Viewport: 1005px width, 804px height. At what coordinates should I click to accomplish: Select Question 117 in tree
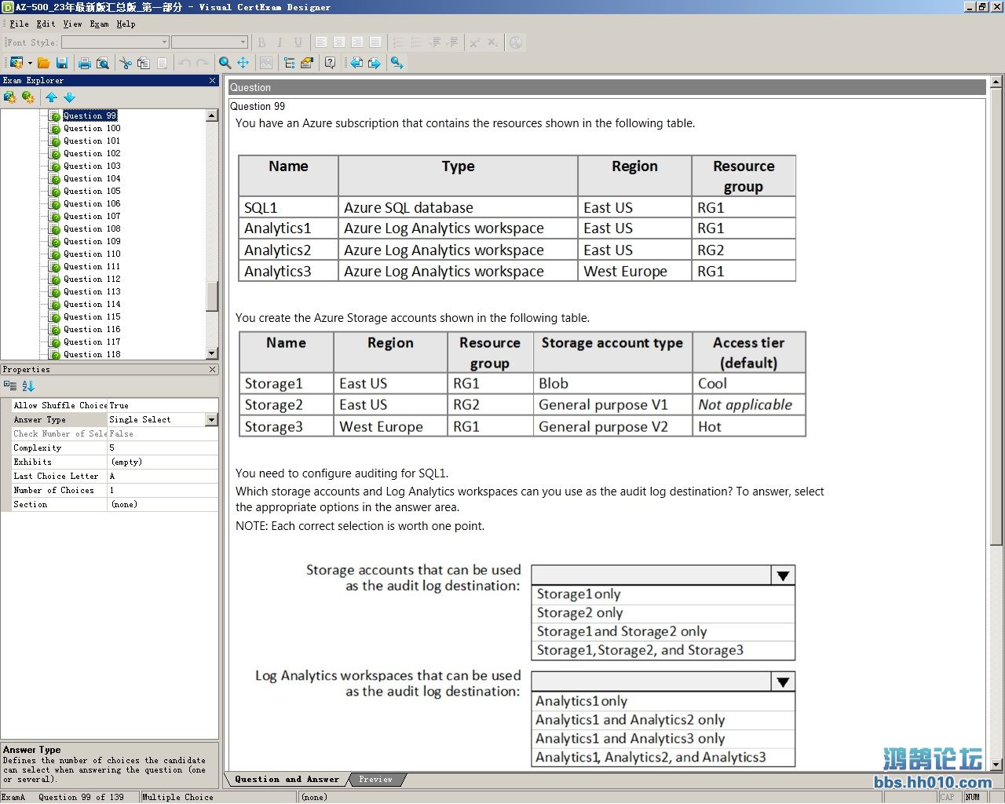pyautogui.click(x=92, y=342)
